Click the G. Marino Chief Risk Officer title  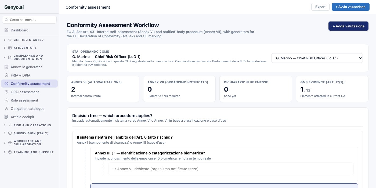[106, 57]
